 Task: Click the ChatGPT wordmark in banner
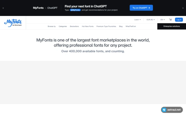(x=52, y=8)
